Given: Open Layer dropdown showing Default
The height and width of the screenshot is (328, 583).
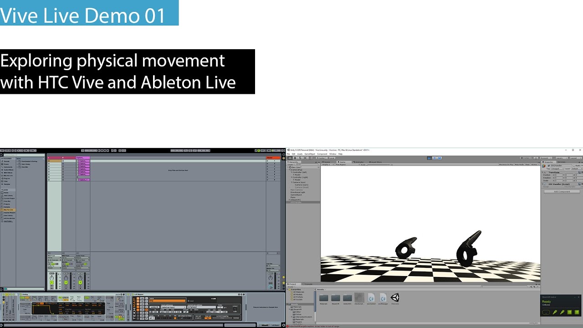Looking at the screenshot, I should tap(577, 169).
